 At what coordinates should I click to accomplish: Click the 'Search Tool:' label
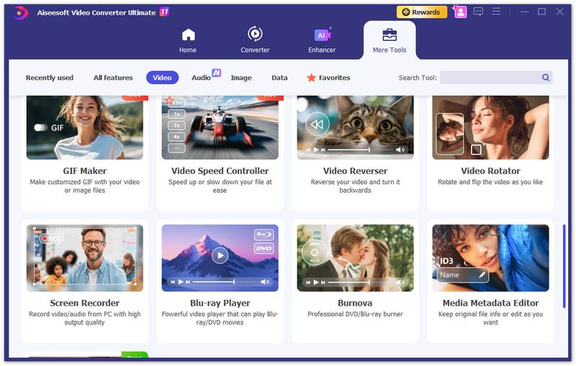418,78
